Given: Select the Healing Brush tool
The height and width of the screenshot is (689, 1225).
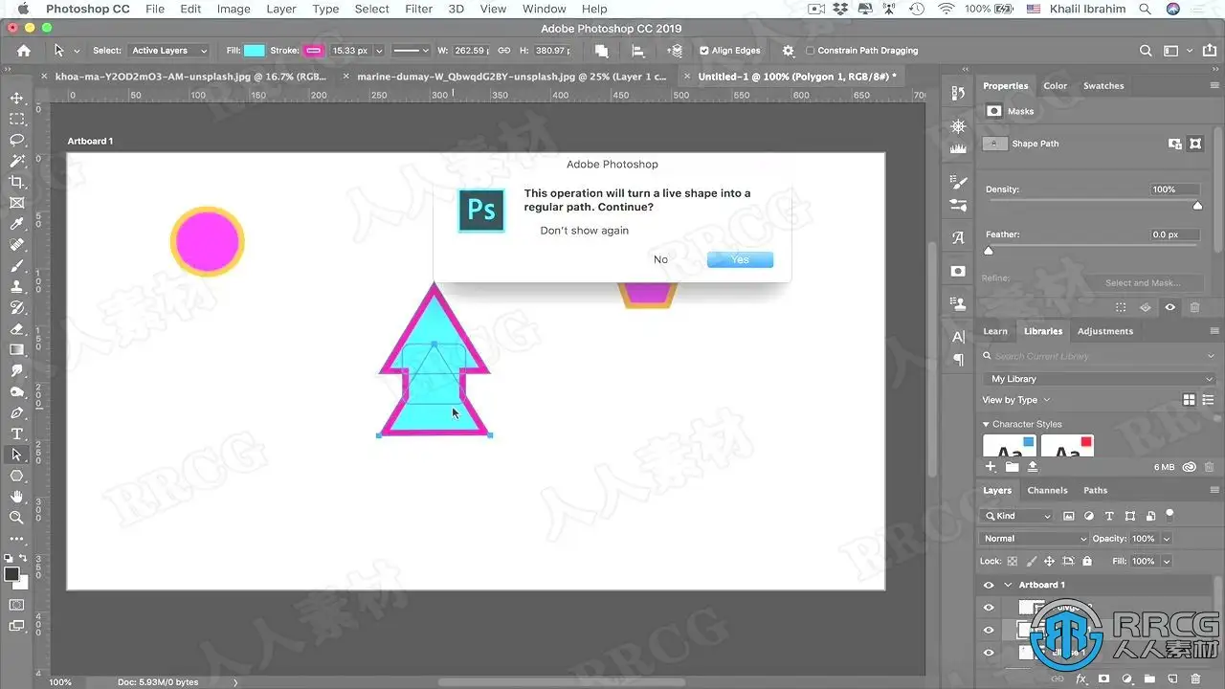Looking at the screenshot, I should click(x=16, y=245).
